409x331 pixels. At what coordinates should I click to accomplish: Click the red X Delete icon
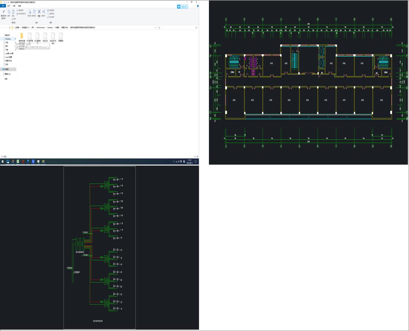(39, 12)
